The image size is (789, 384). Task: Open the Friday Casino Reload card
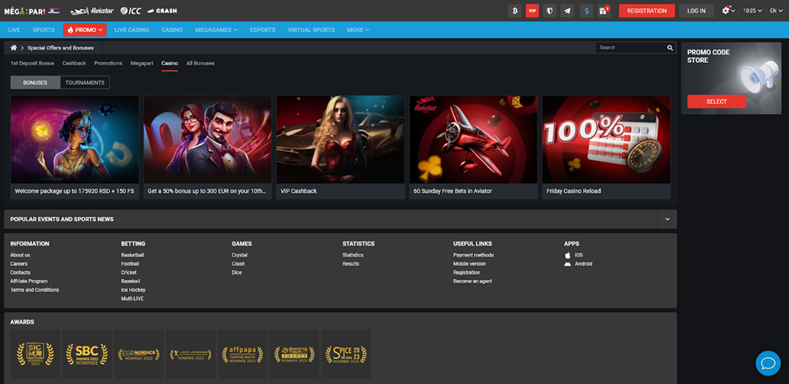[x=606, y=148]
